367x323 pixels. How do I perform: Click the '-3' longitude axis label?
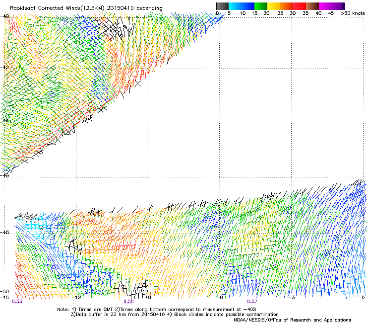coord(292,298)
